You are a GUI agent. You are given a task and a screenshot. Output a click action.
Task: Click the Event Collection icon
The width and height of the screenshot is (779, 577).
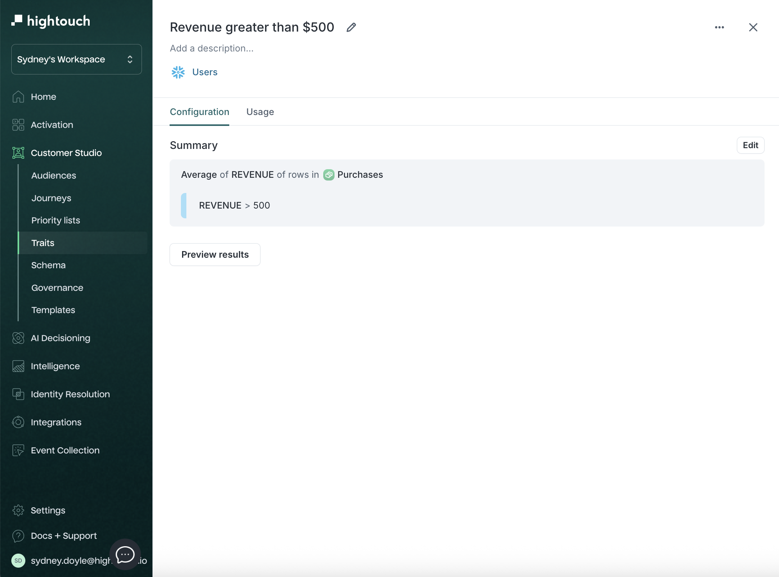point(18,450)
